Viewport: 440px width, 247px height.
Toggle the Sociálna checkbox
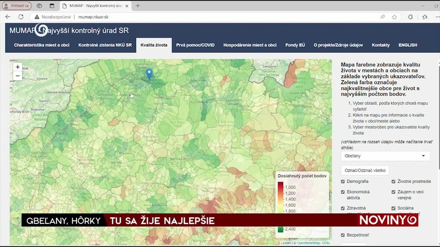[393, 209]
